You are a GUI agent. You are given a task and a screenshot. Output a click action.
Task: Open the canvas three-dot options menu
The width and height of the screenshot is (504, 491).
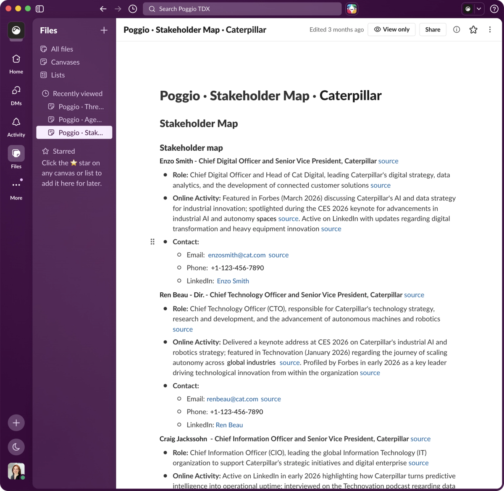490,29
